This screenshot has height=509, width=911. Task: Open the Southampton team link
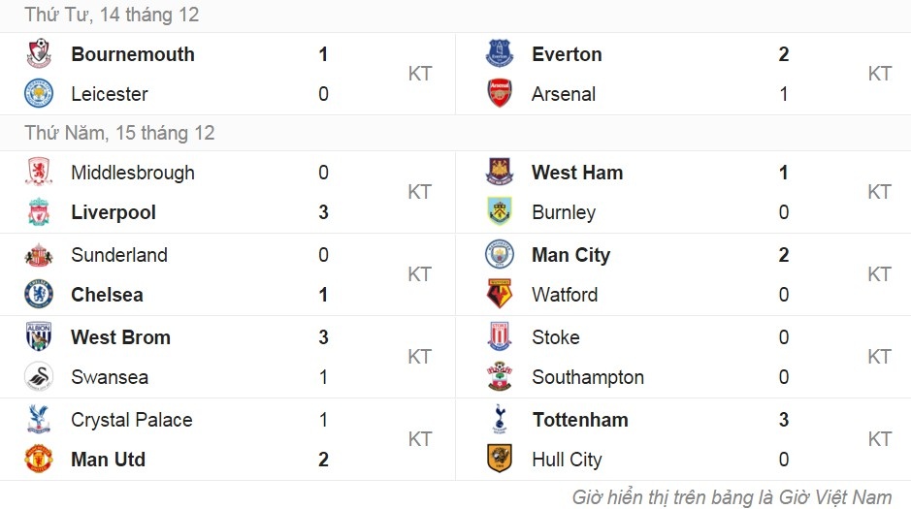(x=588, y=377)
